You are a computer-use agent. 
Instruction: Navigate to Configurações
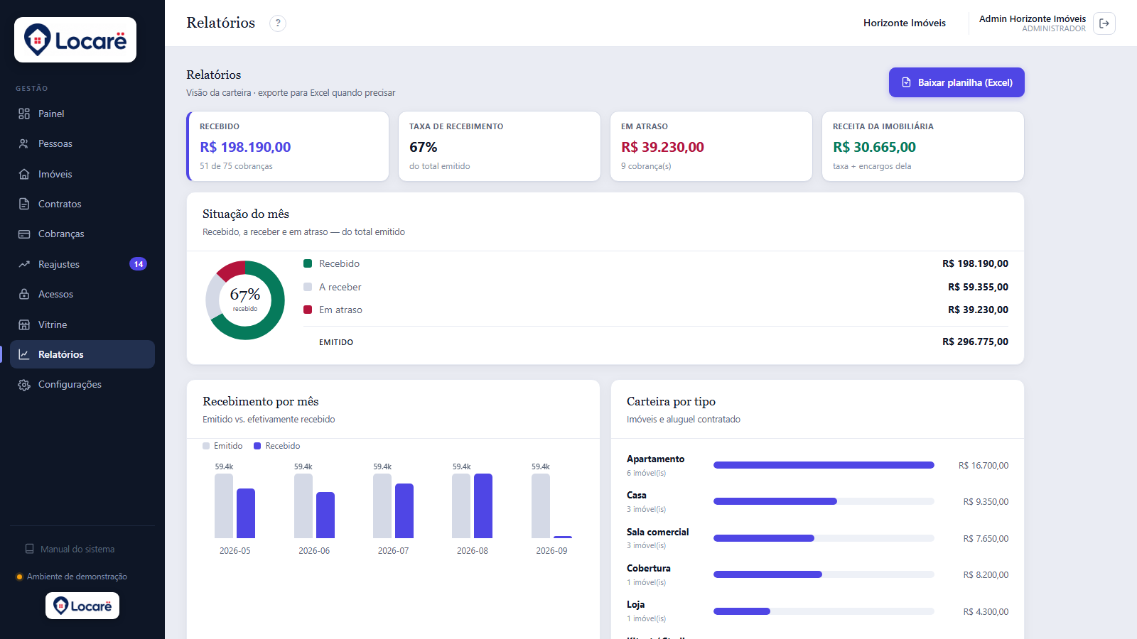click(x=82, y=384)
